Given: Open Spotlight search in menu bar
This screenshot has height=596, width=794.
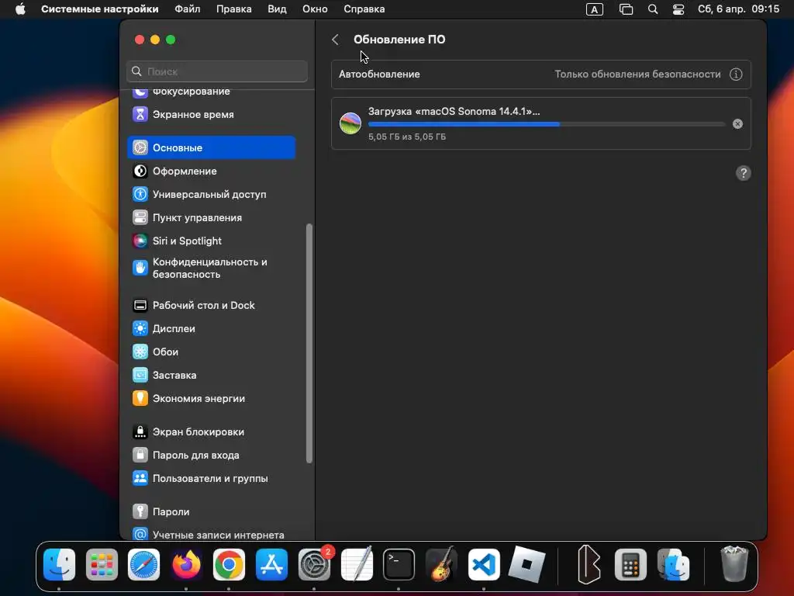Looking at the screenshot, I should tap(653, 9).
